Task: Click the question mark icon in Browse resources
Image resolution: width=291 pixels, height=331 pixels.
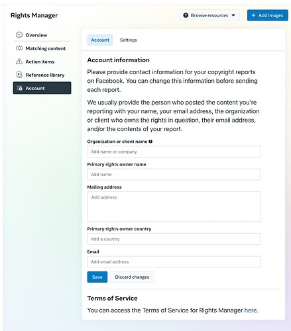Action: pos(186,15)
